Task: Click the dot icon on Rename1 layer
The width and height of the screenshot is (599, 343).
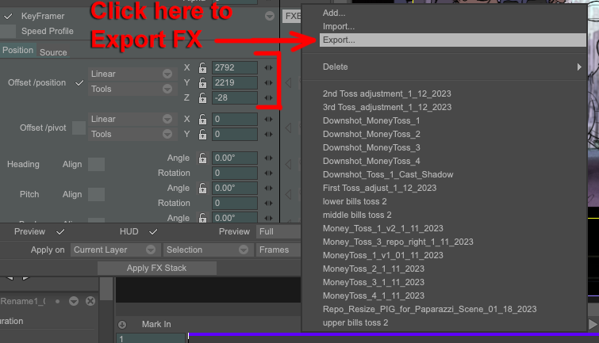Action: (x=57, y=302)
